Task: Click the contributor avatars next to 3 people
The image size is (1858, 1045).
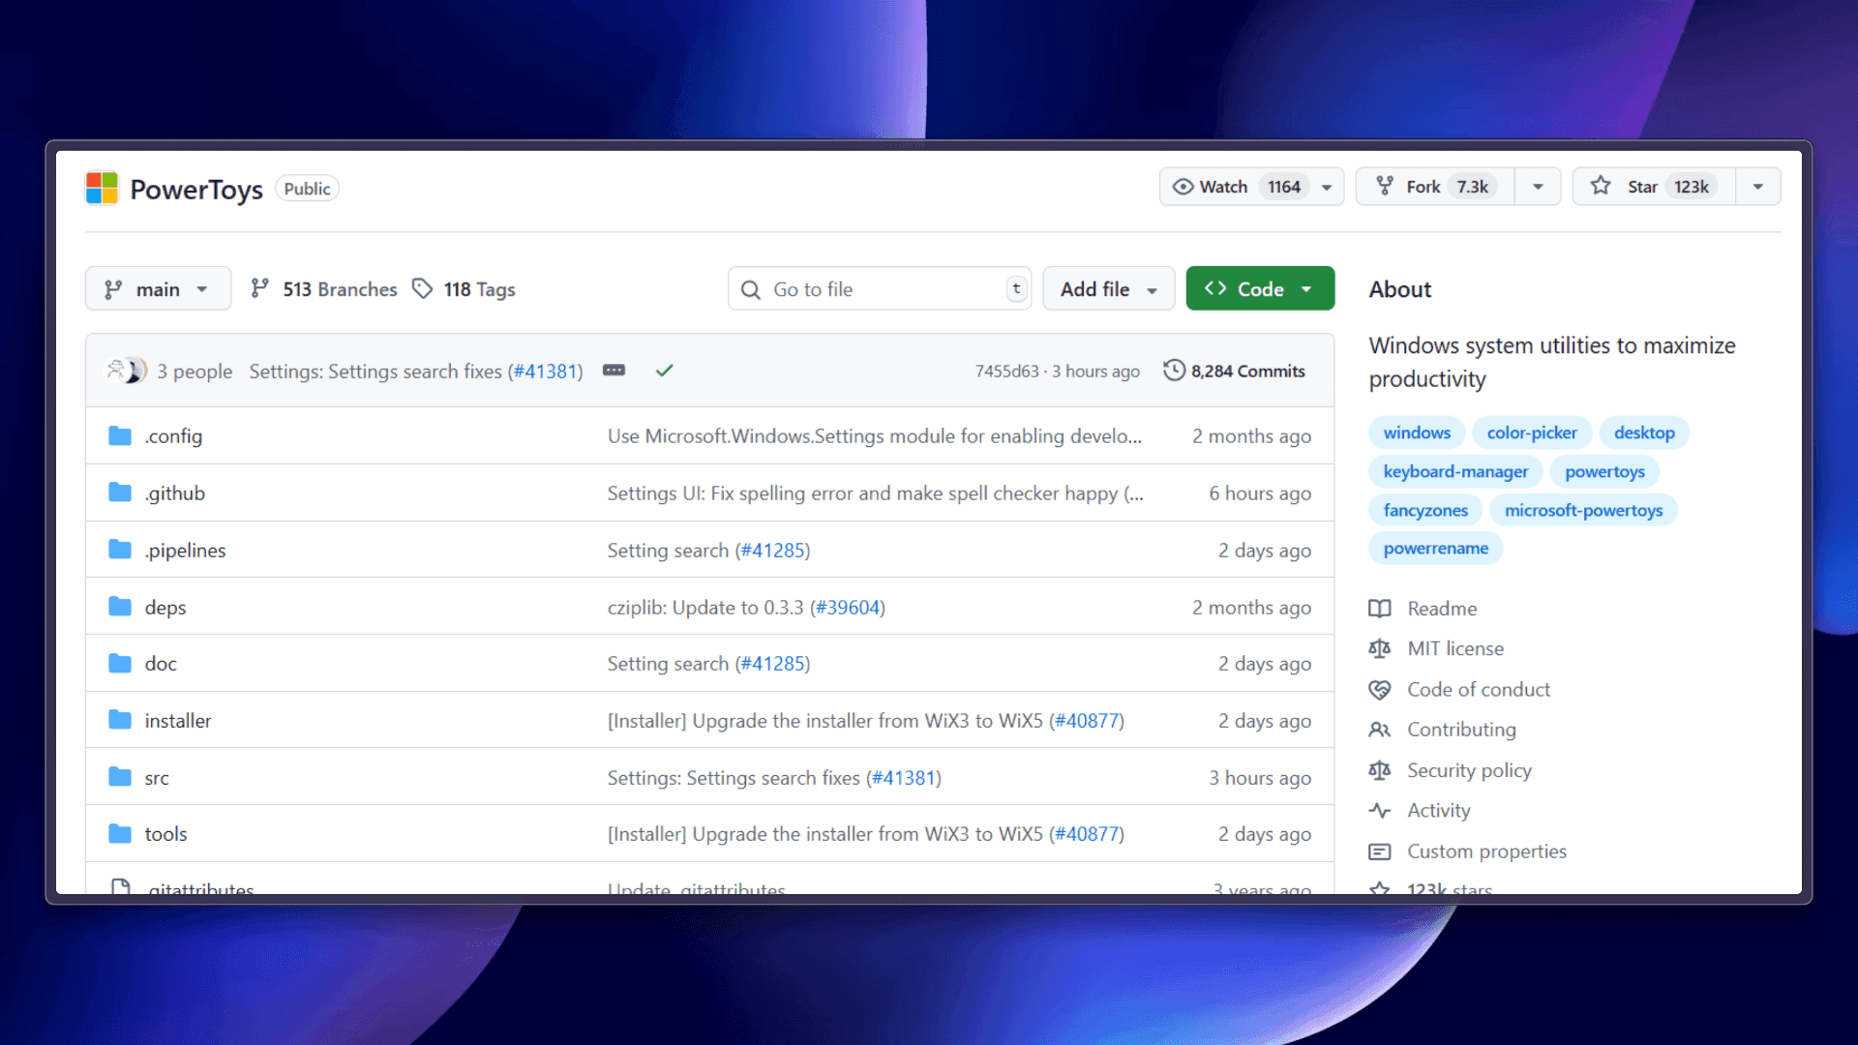Action: point(127,371)
